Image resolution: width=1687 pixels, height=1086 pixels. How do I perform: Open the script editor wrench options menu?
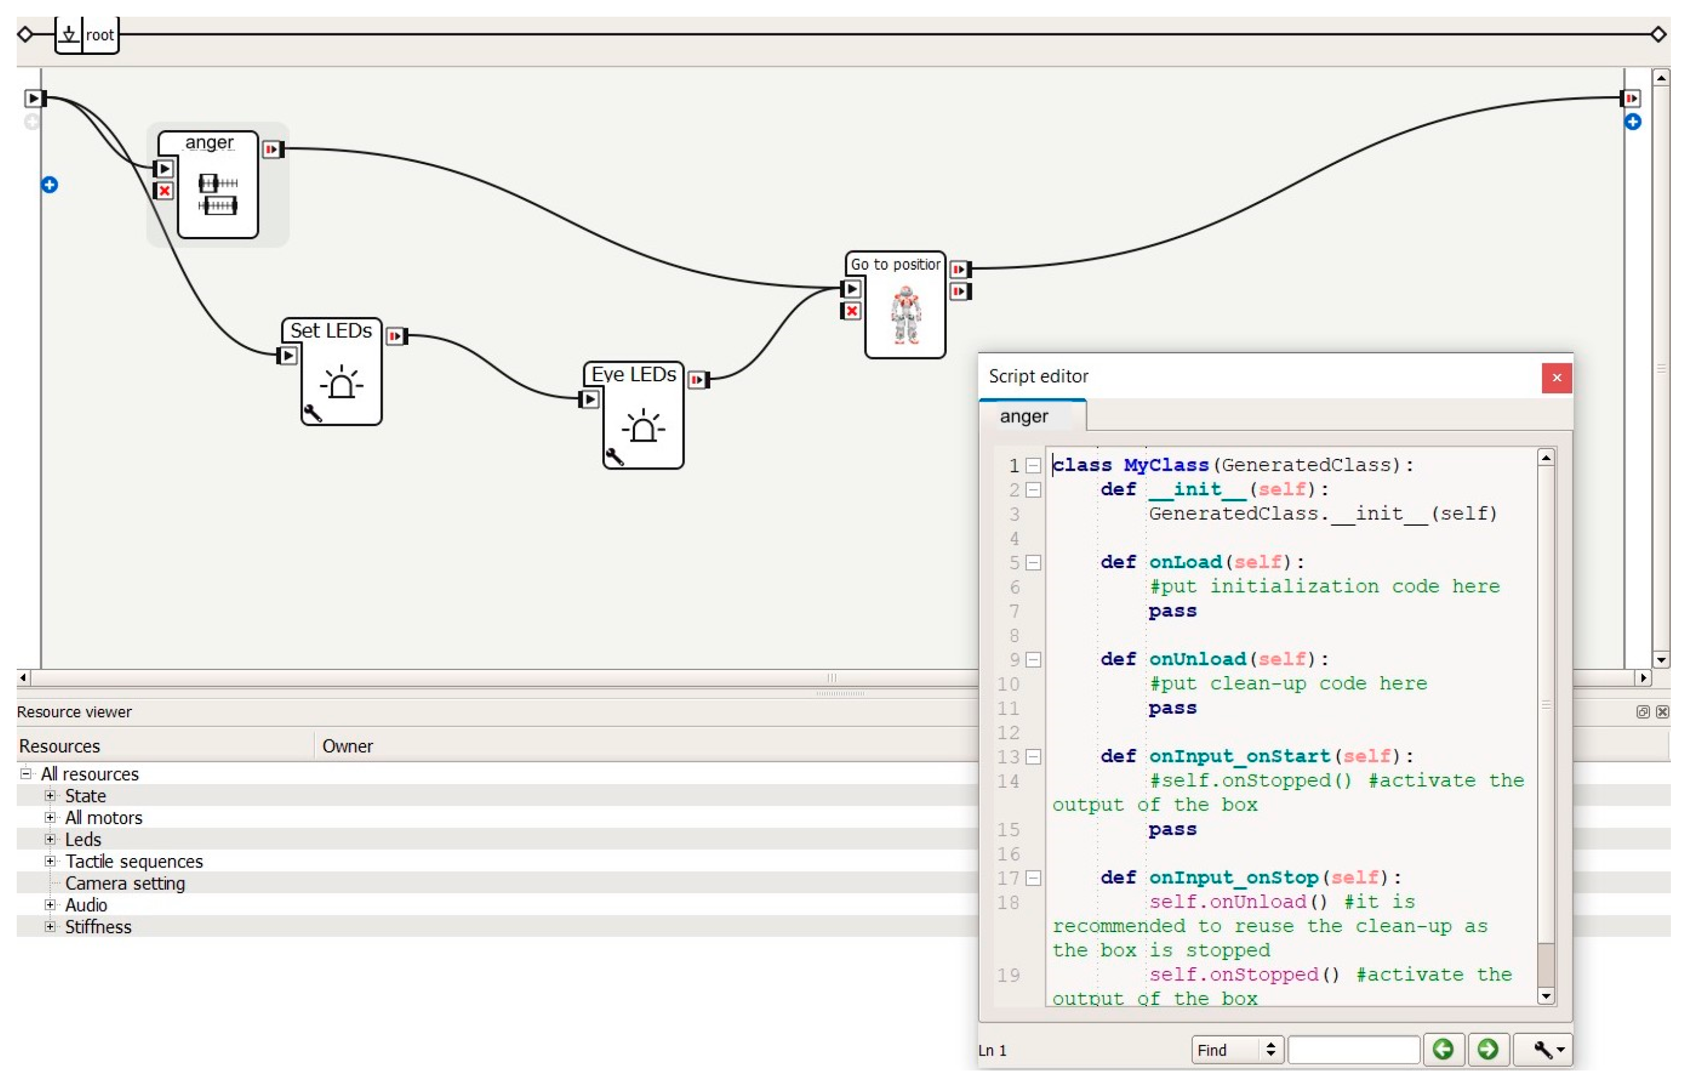[1546, 1051]
